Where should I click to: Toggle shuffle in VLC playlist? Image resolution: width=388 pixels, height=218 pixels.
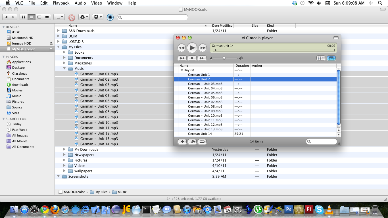tap(192, 142)
